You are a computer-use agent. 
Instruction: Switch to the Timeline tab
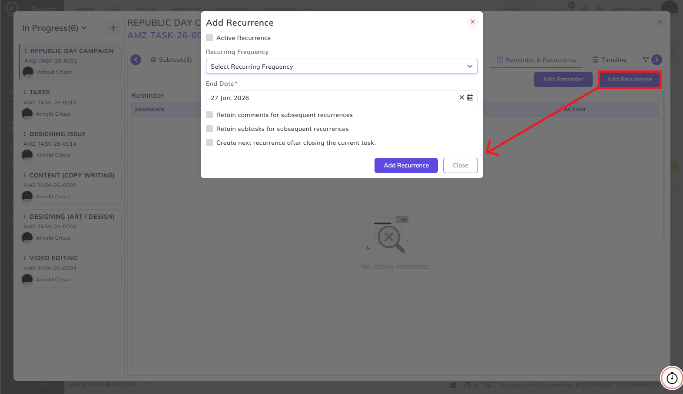click(x=610, y=60)
